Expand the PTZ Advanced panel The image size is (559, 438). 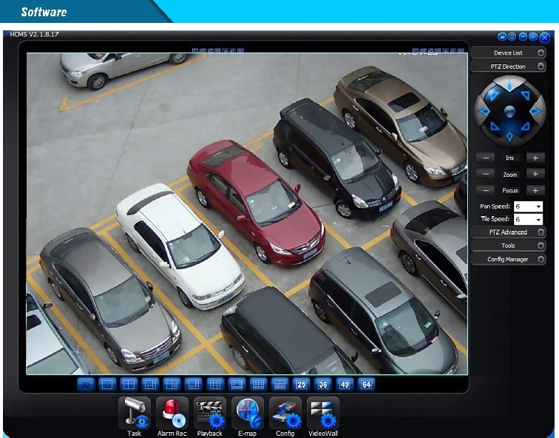click(508, 232)
